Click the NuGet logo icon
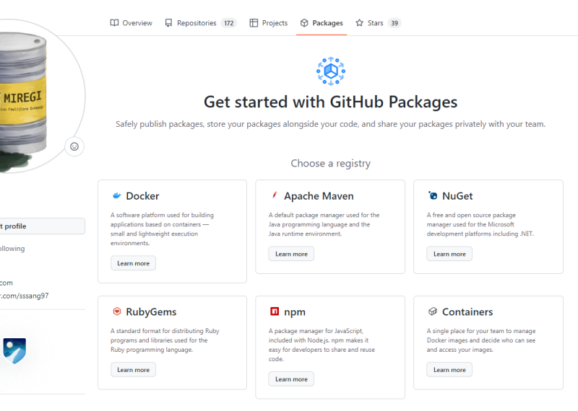The height and width of the screenshot is (411, 578). pyautogui.click(x=432, y=196)
